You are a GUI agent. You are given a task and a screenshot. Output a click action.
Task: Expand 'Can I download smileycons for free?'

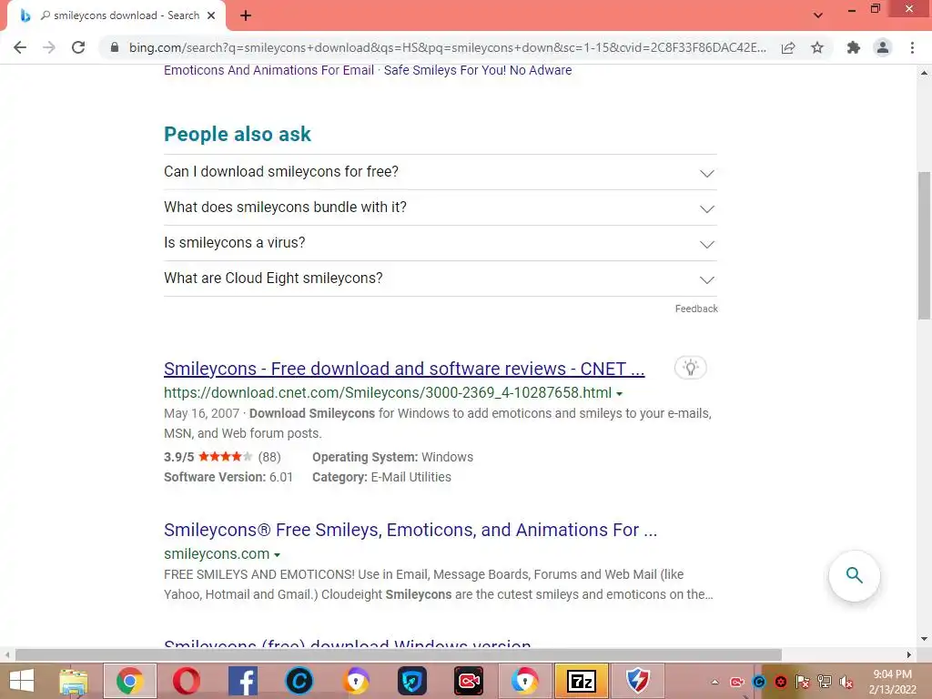[440, 172]
